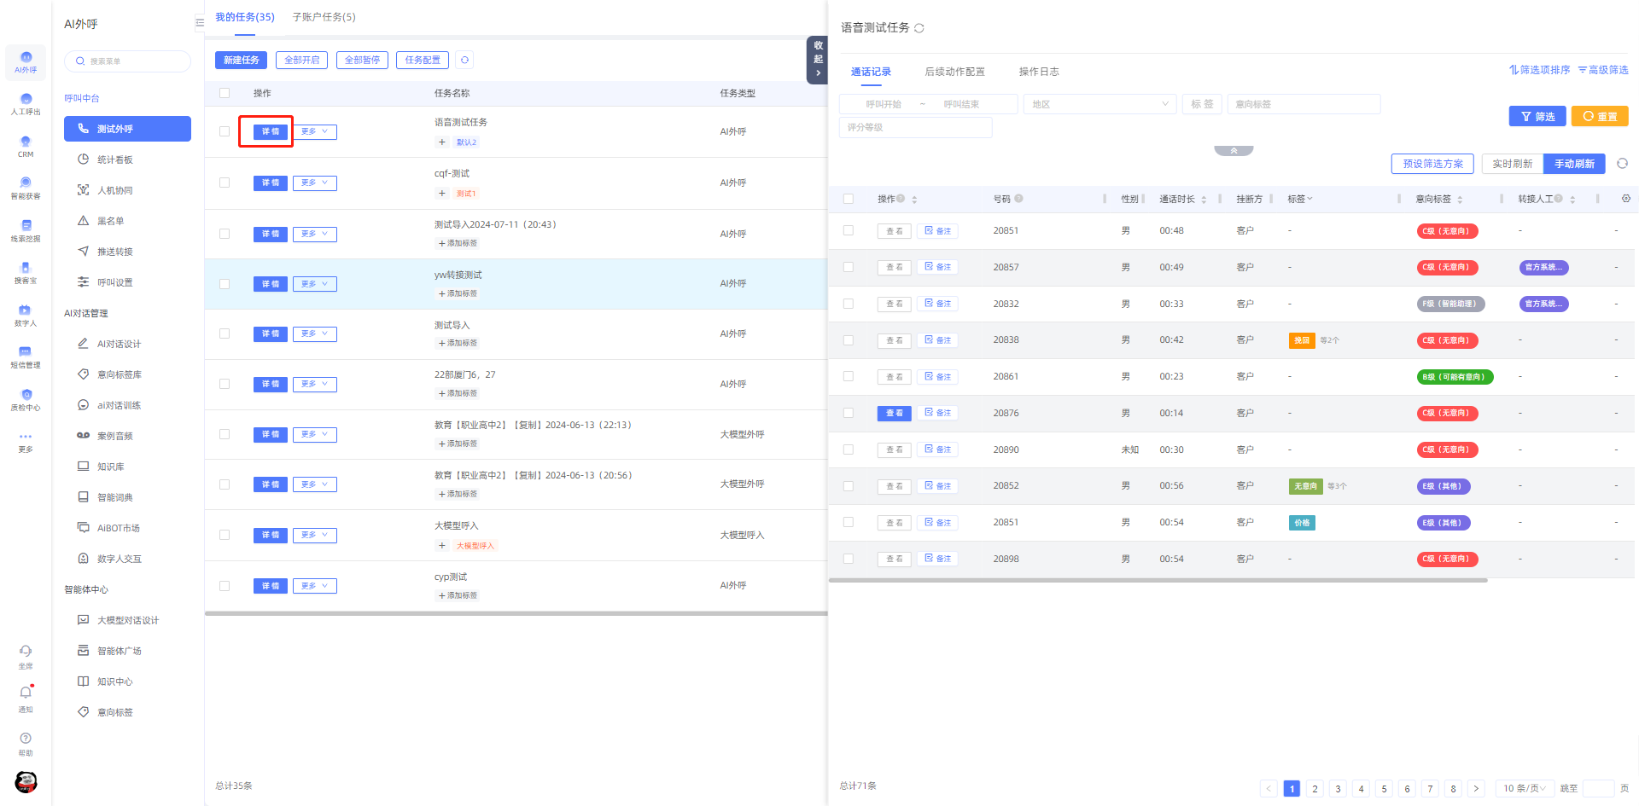
Task: Open 数字人 module in left rail
Action: pos(26,316)
